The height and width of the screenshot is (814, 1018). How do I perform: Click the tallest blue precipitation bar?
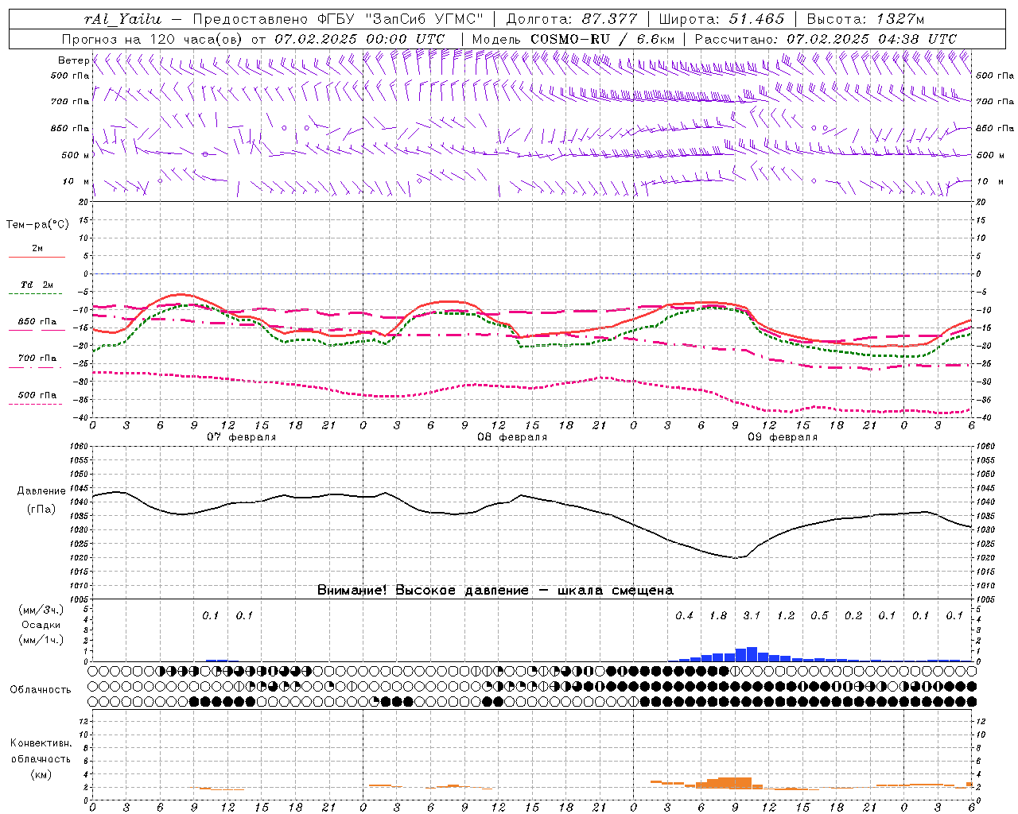(752, 654)
